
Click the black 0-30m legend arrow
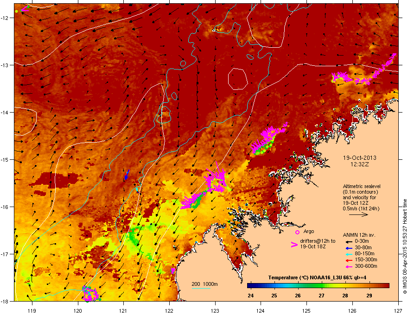coord(348,241)
